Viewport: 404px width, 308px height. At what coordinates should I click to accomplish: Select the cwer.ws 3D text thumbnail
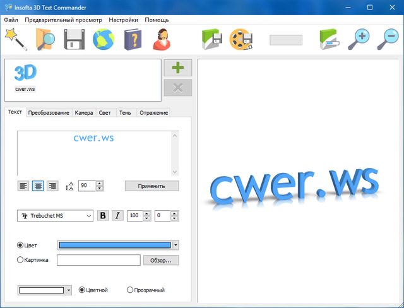click(x=25, y=78)
